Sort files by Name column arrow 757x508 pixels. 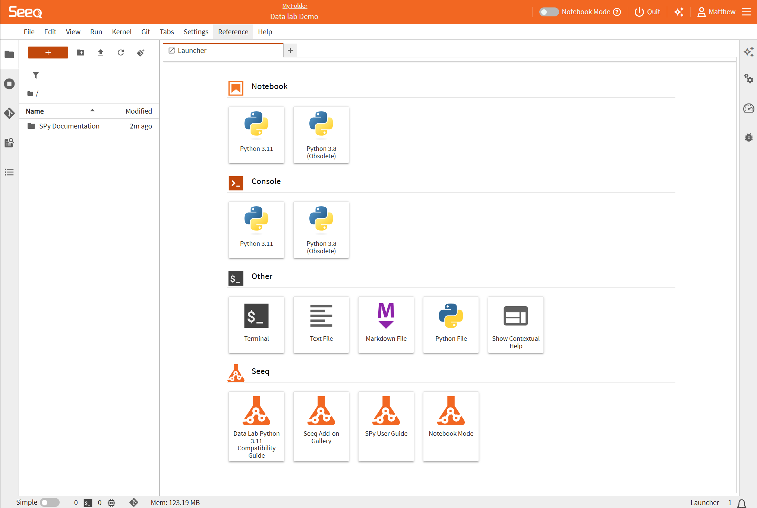92,111
